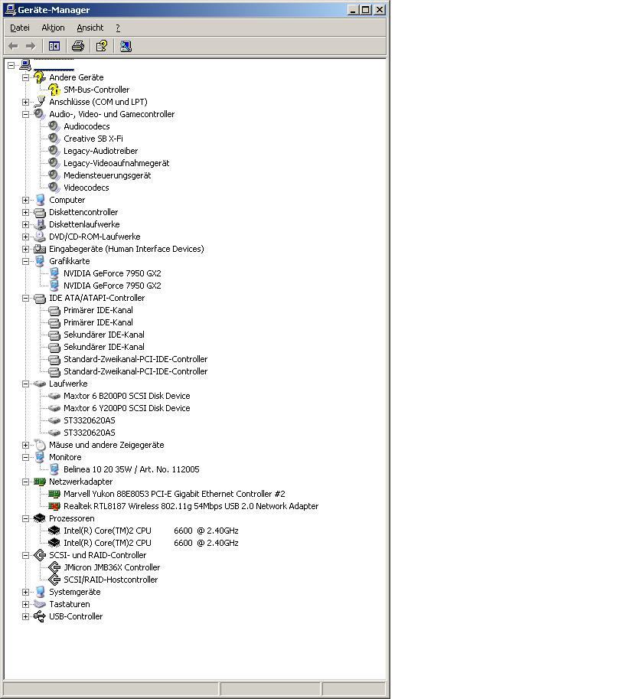Click the USB-Controller category icon
The height and width of the screenshot is (699, 643).
click(x=40, y=616)
